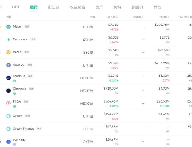Screen dimensions: 192x147
Task: Click the lending tag beside Aave V1
Action: coord(30,65)
